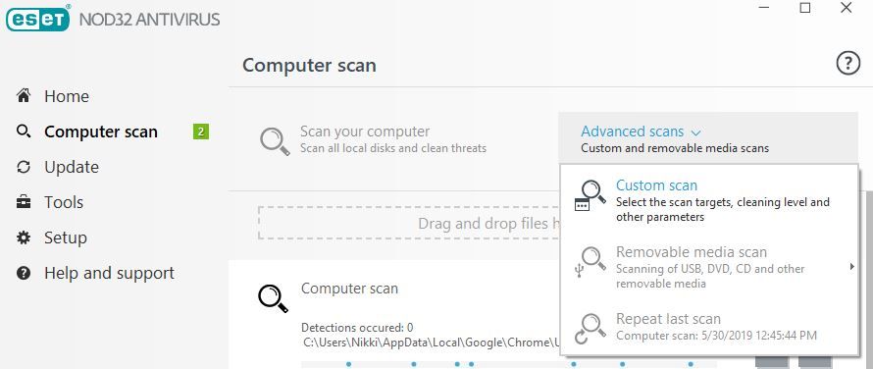The image size is (873, 369).
Task: Choose Repeat last scan entry
Action: tap(709, 329)
